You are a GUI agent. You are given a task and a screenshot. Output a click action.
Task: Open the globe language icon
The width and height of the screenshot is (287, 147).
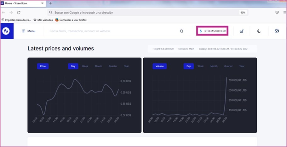click(277, 31)
